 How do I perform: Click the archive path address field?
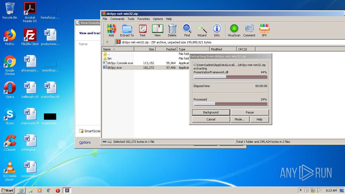(230, 42)
